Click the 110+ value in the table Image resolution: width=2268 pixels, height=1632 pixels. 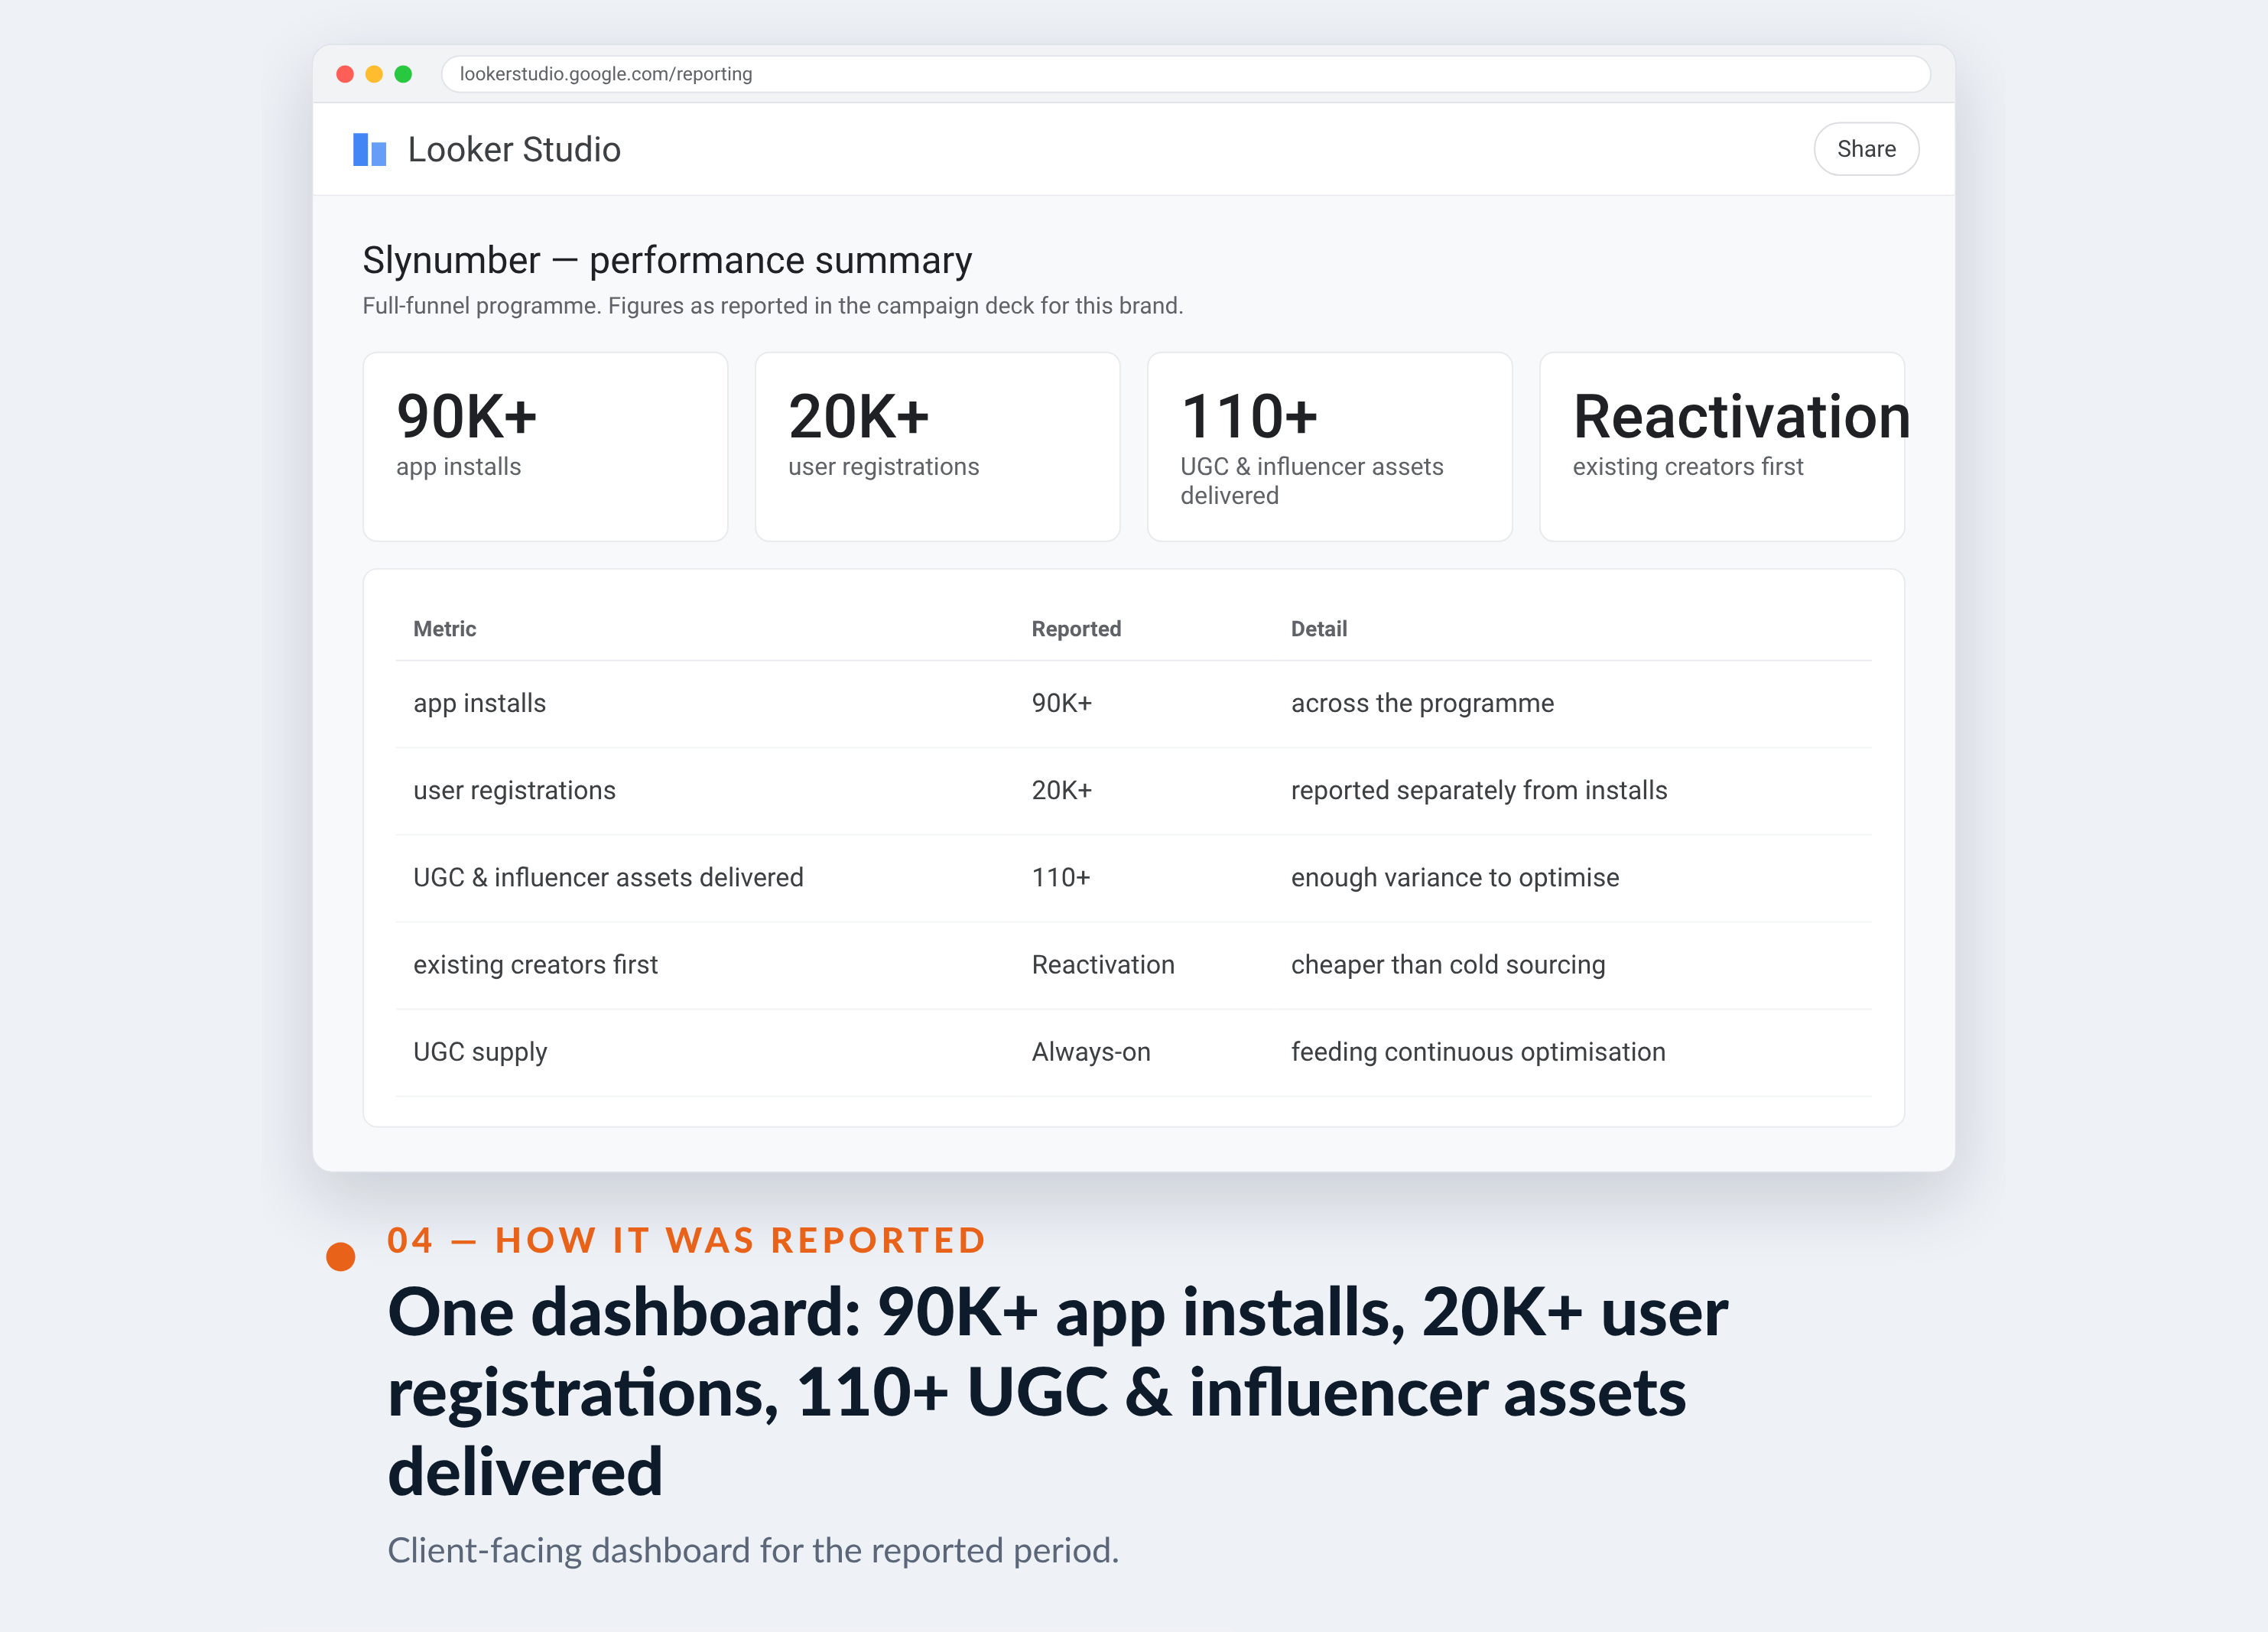(1061, 878)
